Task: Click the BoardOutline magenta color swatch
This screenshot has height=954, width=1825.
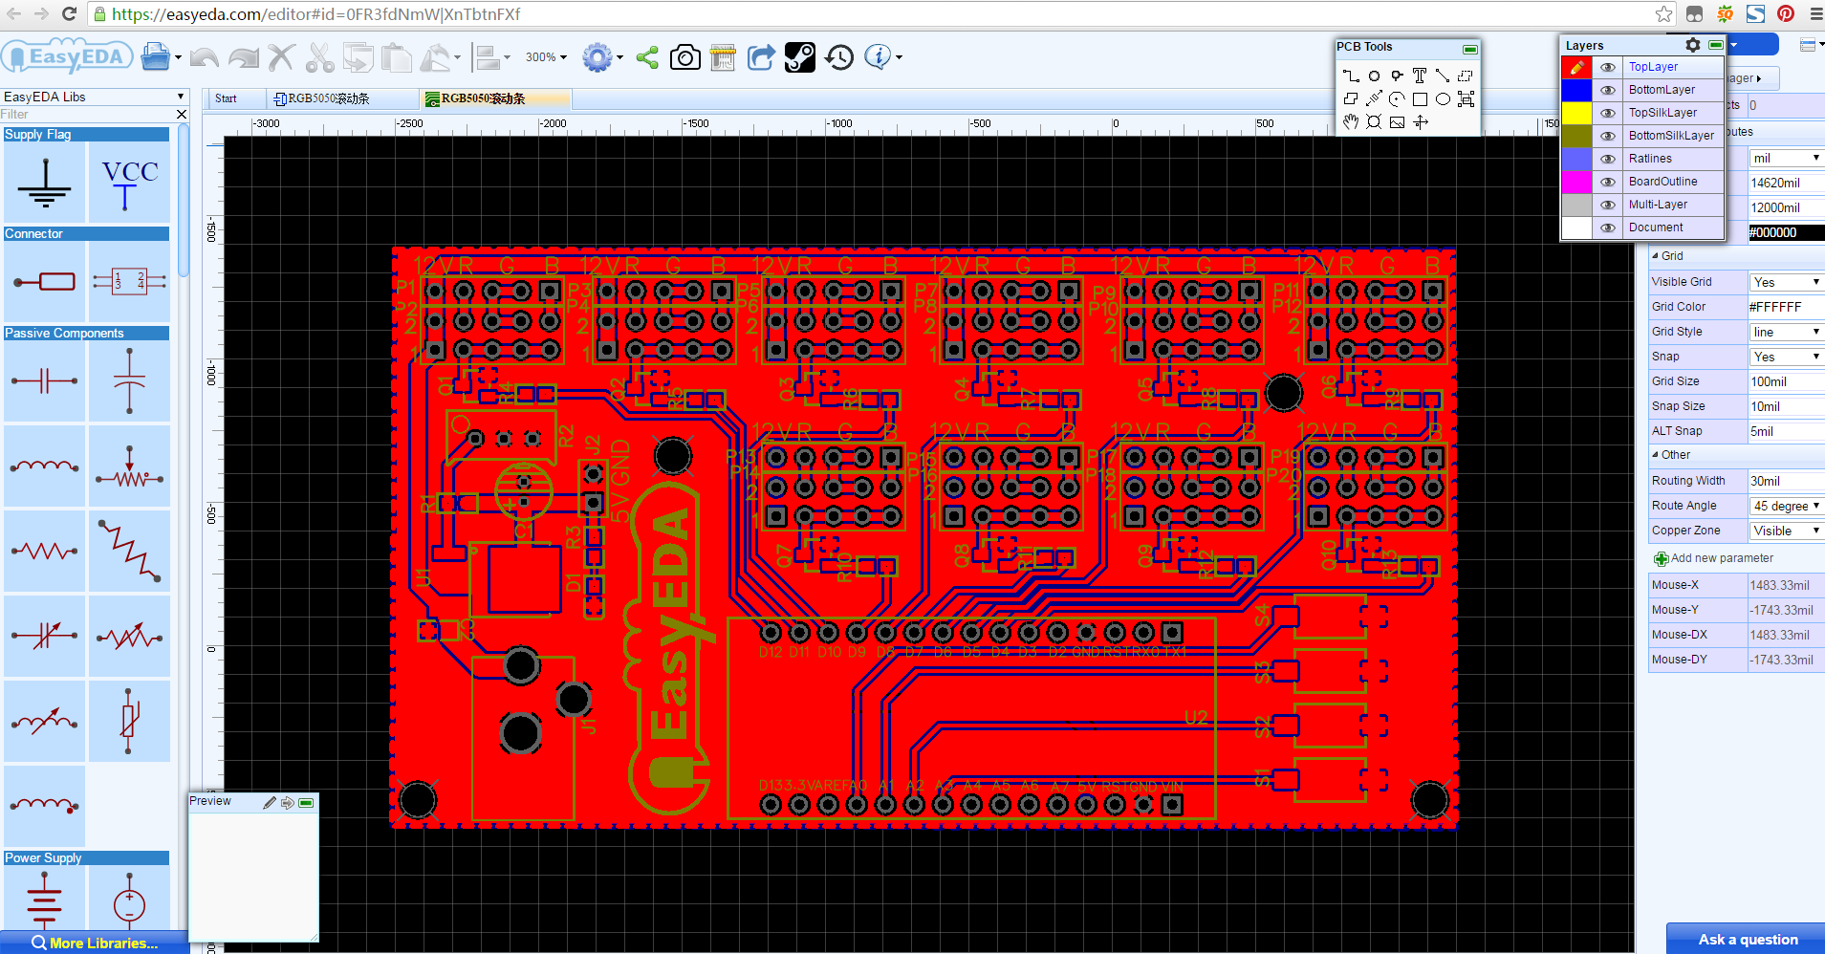Action: coord(1576,182)
